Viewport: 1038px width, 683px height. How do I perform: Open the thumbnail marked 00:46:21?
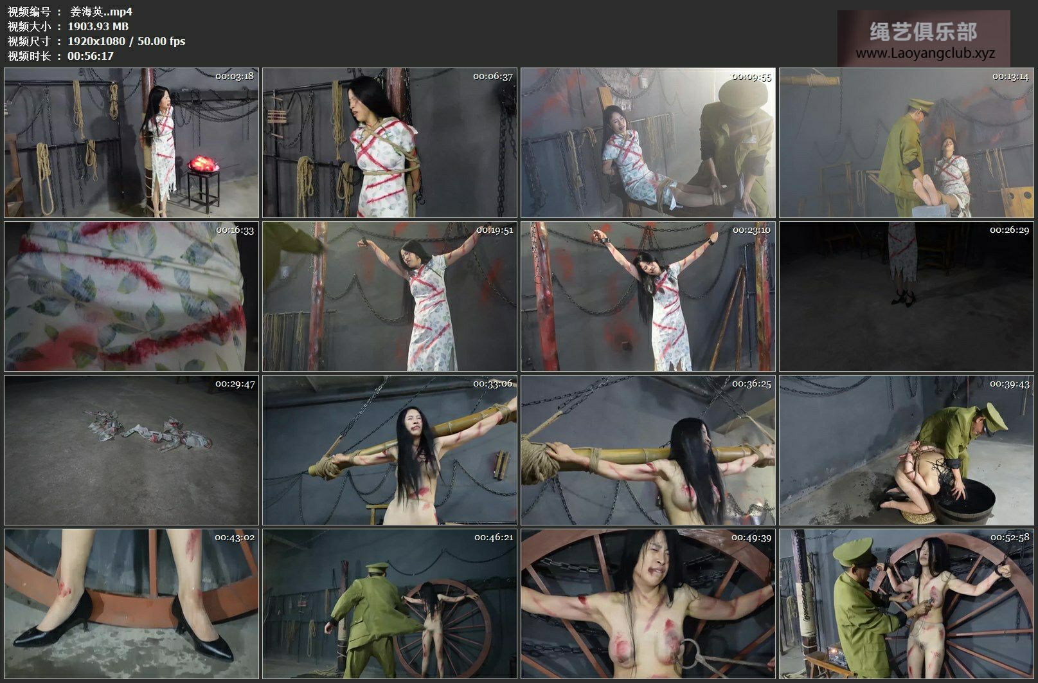point(389,604)
